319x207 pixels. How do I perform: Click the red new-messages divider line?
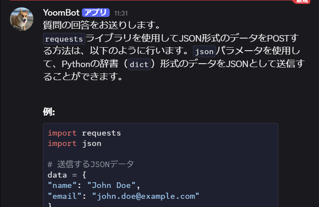click(147, 0)
